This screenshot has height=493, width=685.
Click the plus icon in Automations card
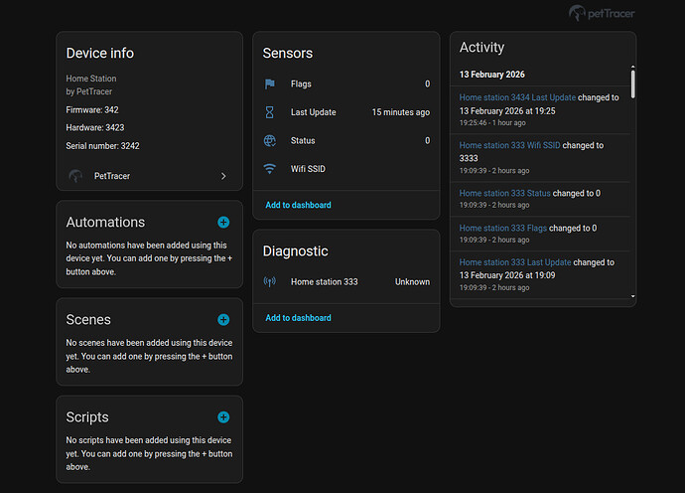click(223, 223)
